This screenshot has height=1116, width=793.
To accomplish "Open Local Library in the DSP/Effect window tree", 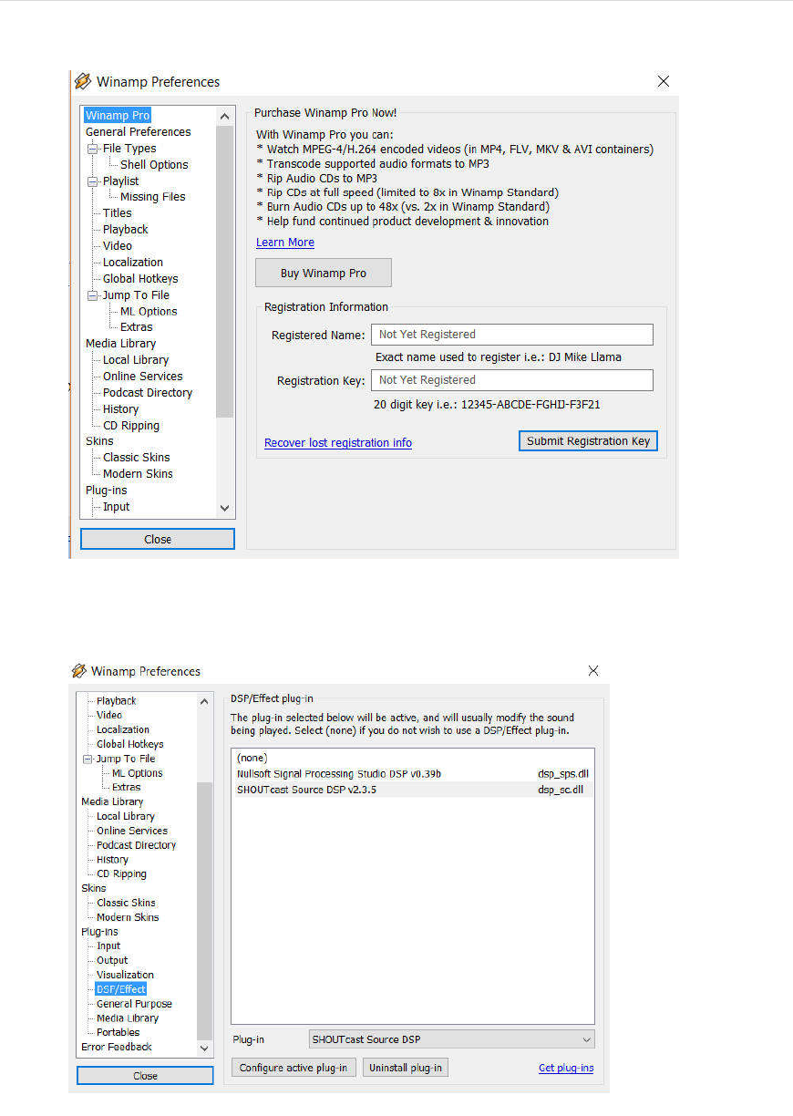I will coord(126,817).
